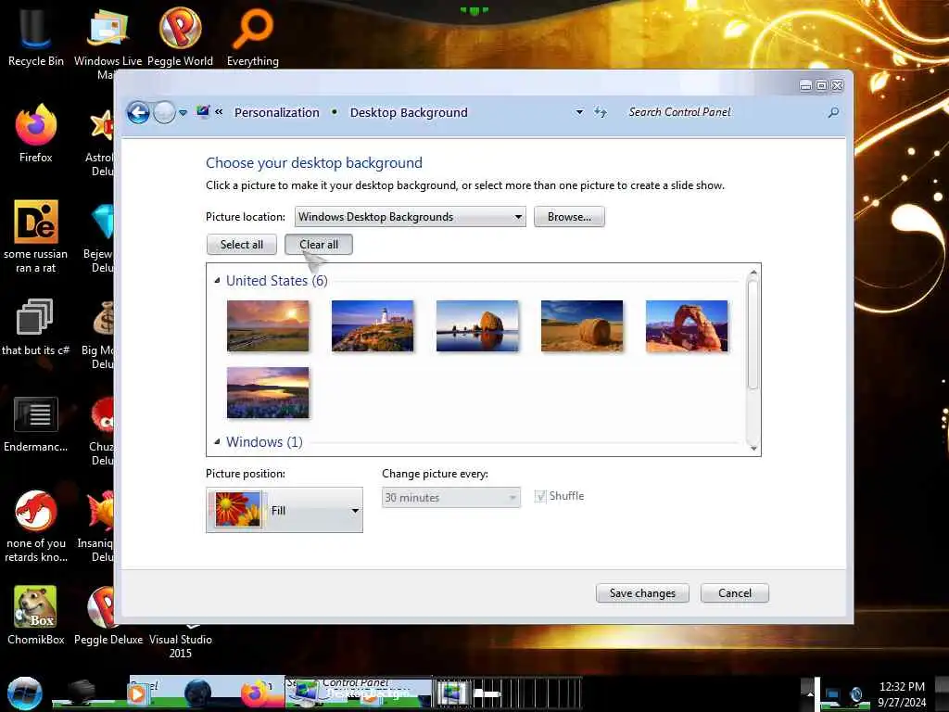This screenshot has height=712, width=949.
Task: Click the Control Panel taskbar button
Action: (359, 693)
